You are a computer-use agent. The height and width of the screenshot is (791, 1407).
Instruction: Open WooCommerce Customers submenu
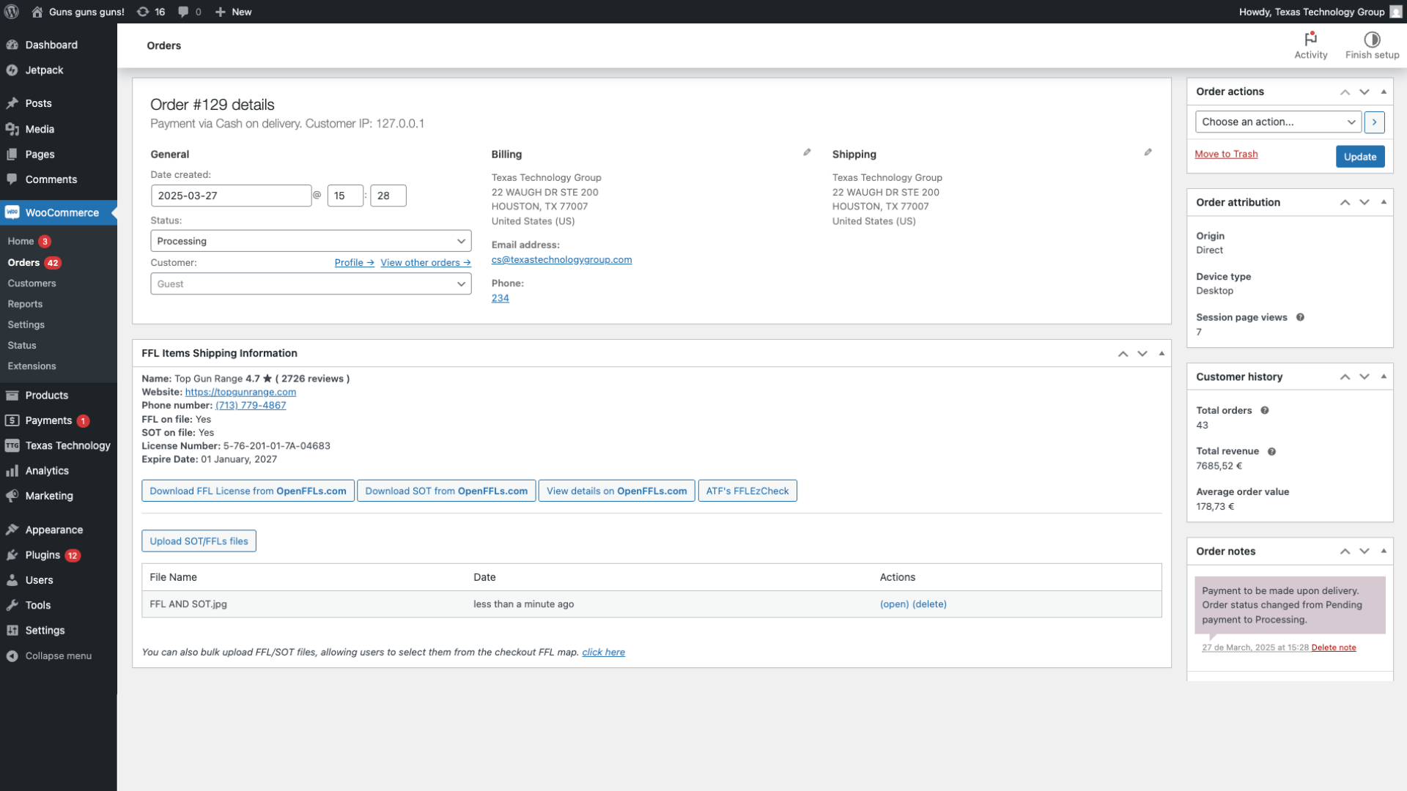(x=32, y=283)
